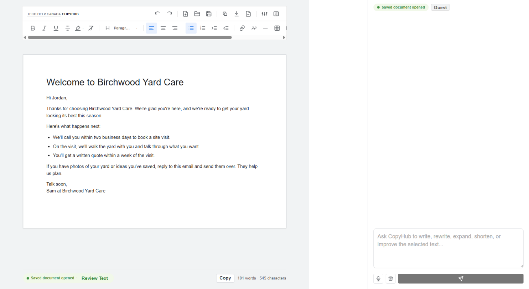Viewport: 529px width, 289px height.
Task: Download the document with the arrow icon
Action: (237, 14)
